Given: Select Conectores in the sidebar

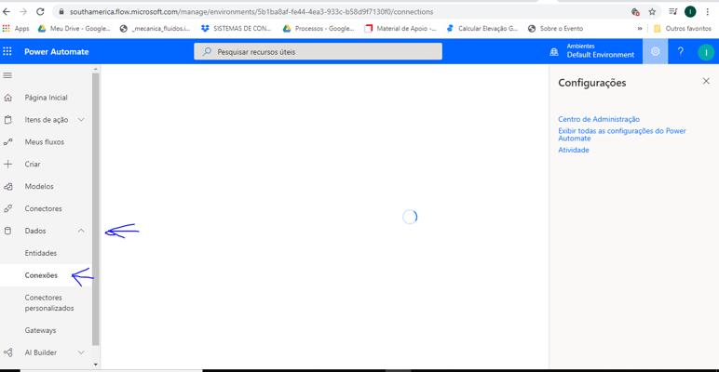Looking at the screenshot, I should (43, 208).
